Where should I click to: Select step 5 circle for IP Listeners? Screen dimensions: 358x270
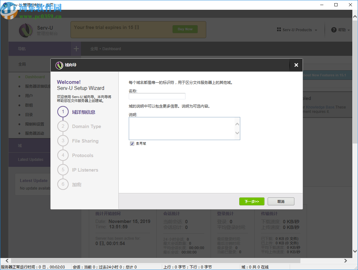pyautogui.click(x=63, y=170)
